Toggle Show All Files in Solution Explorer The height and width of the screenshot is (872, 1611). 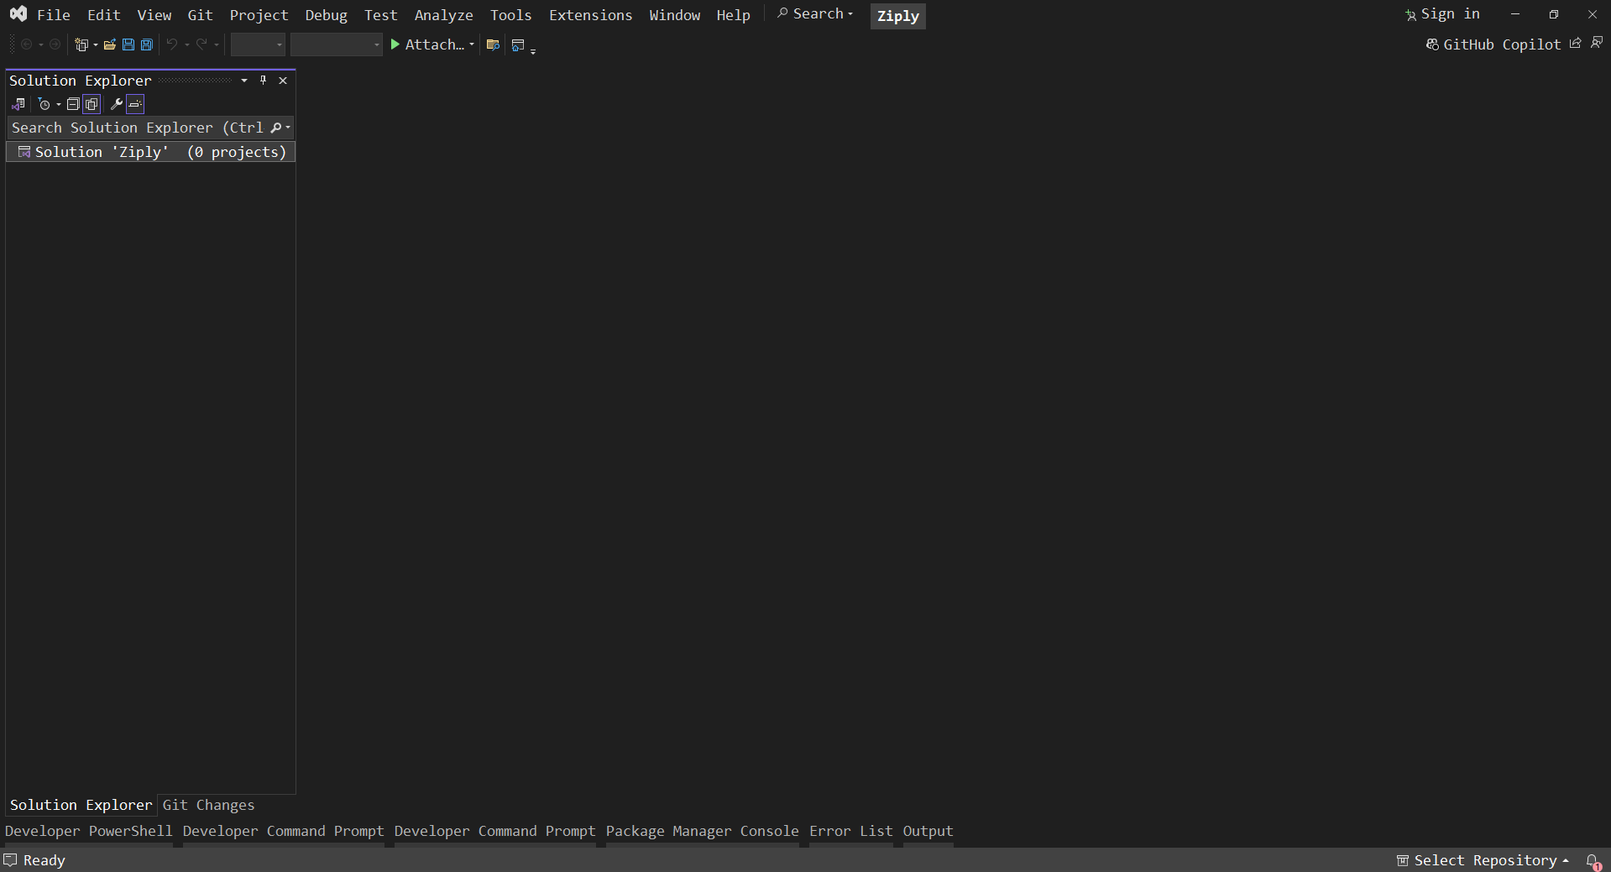coord(92,104)
